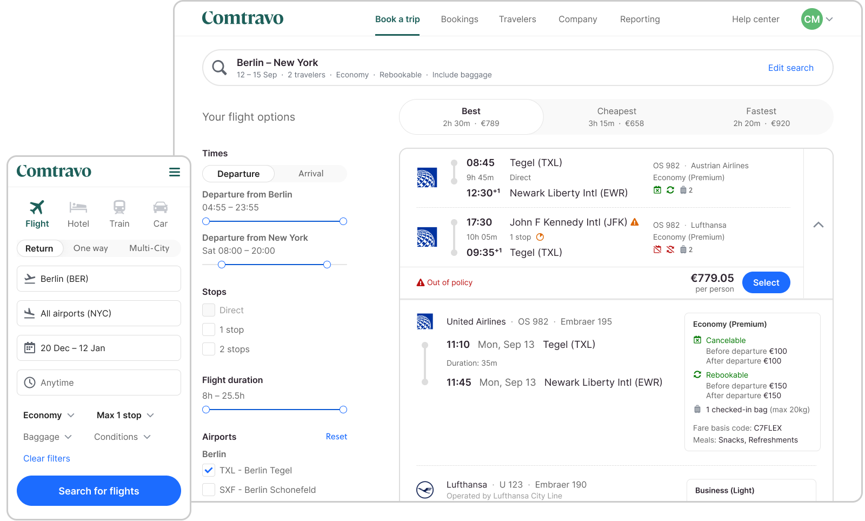Open the Company tab

[578, 19]
